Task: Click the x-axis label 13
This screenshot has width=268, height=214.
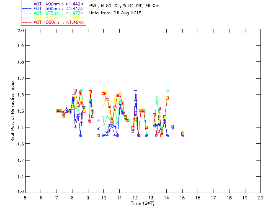Action: 151,198
